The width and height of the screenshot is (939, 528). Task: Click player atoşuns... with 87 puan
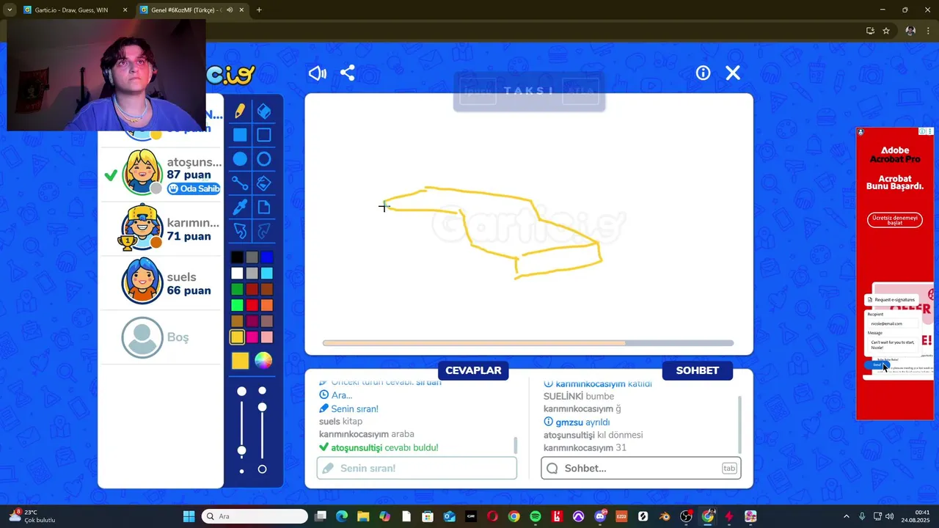[x=161, y=173]
